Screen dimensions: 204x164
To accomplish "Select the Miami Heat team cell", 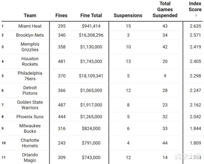I will tap(30, 26).
